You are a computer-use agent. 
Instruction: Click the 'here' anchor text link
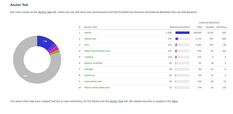[x=87, y=45]
